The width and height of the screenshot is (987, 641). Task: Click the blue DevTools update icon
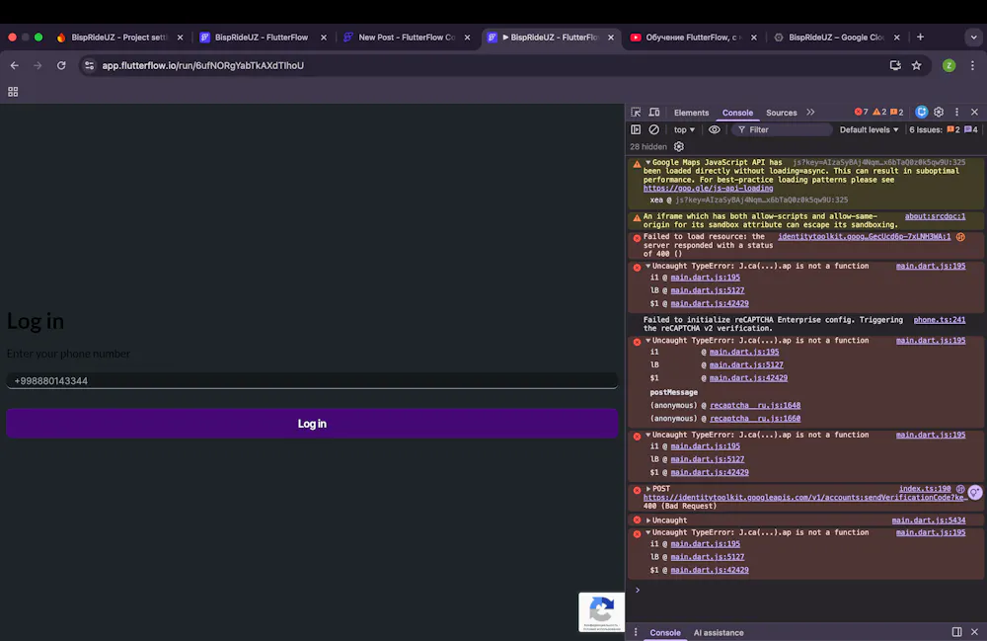922,112
